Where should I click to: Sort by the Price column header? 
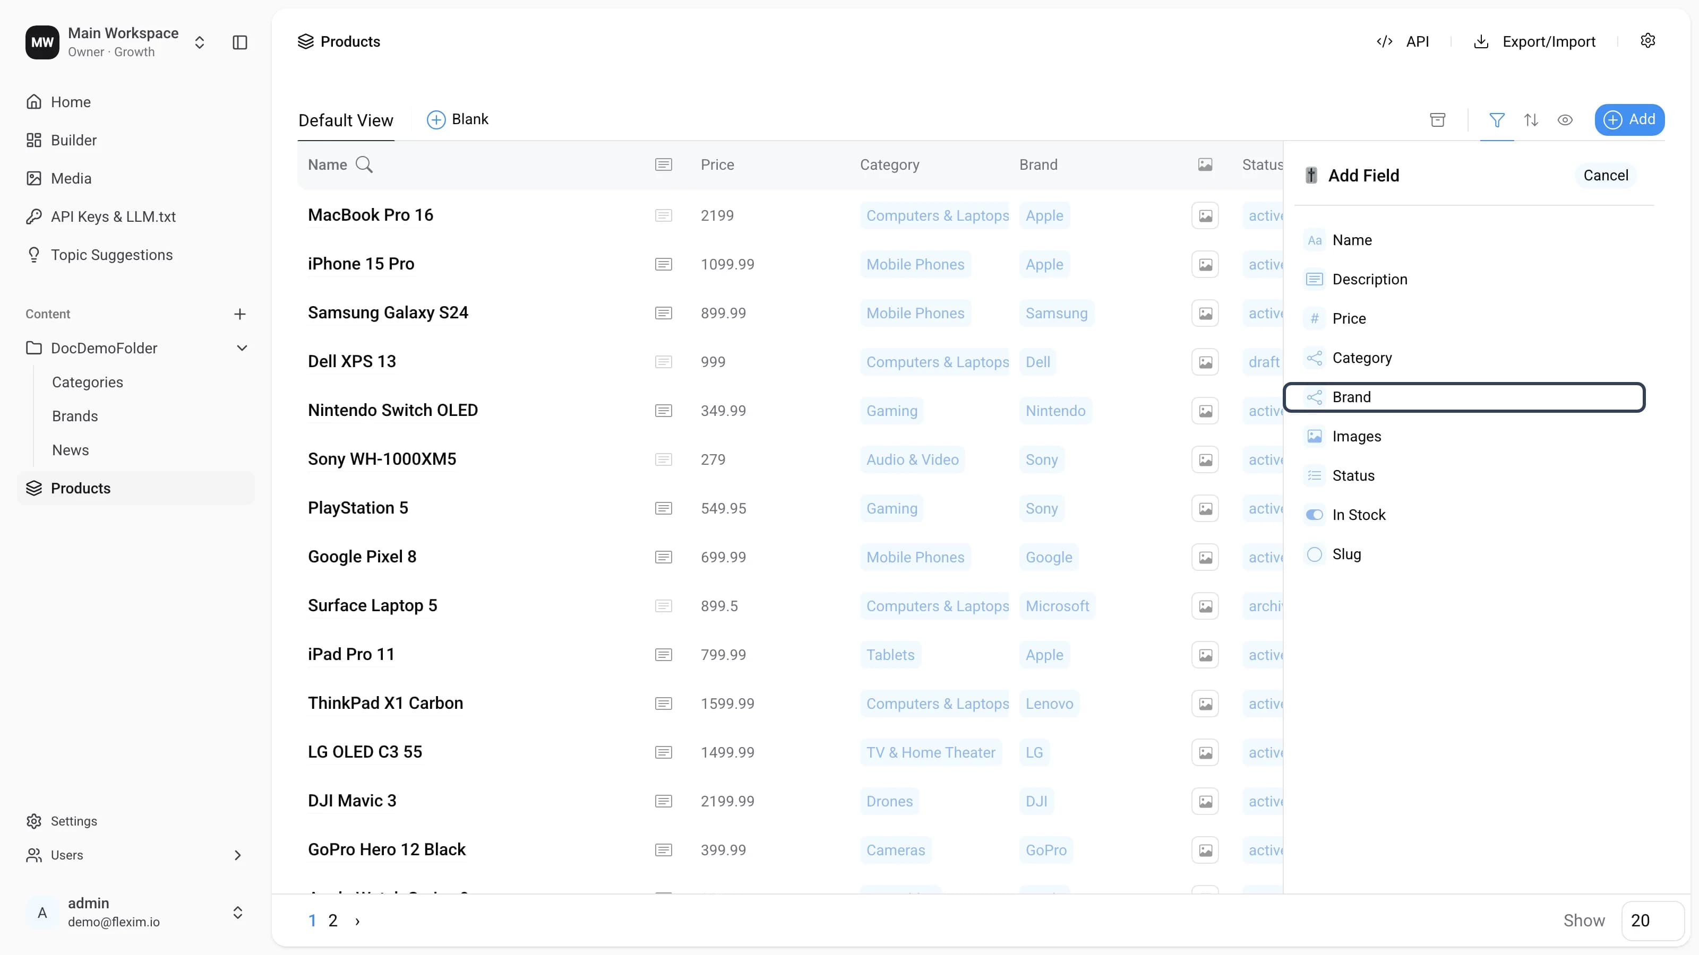point(718,165)
